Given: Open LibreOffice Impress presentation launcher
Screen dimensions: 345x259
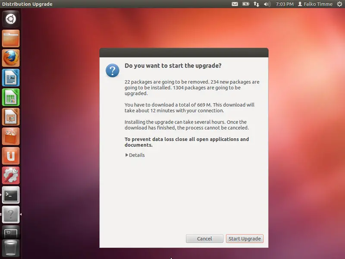Looking at the screenshot, I should (x=11, y=117).
